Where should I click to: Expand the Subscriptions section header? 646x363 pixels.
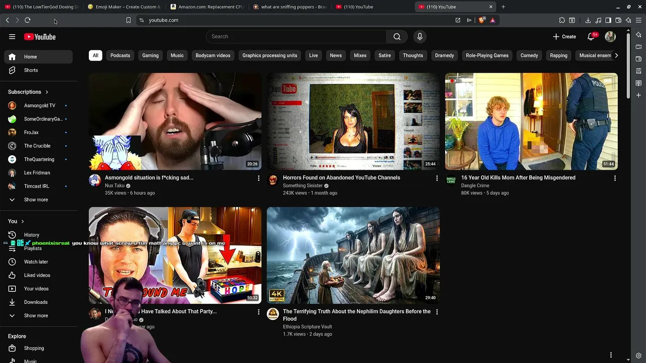pos(28,92)
